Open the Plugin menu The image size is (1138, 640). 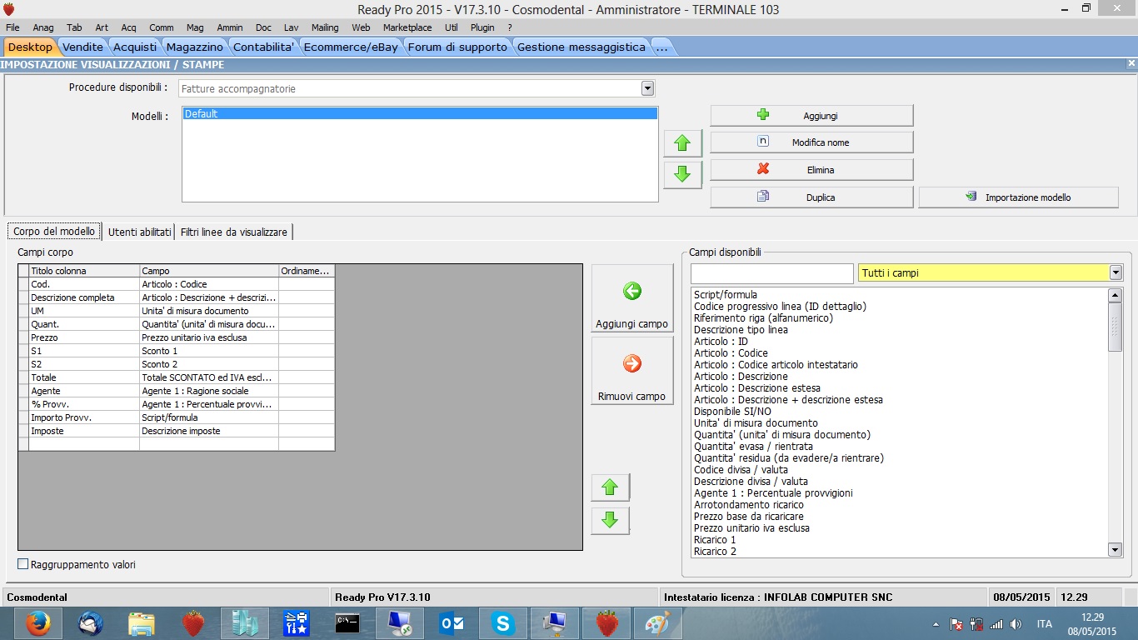[482, 27]
